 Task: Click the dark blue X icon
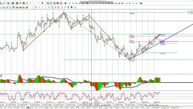click(65, 3)
